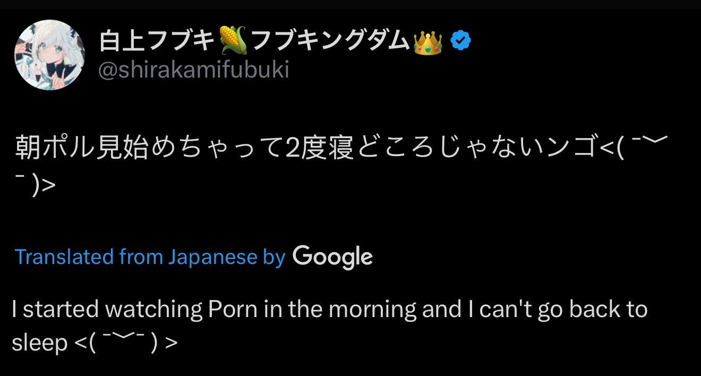Click the フブキングダム text in the name
The width and height of the screenshot is (701, 376).
click(x=330, y=41)
